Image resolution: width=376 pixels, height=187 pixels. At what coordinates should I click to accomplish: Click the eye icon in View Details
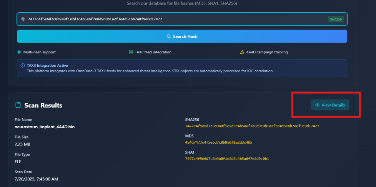[317, 105]
